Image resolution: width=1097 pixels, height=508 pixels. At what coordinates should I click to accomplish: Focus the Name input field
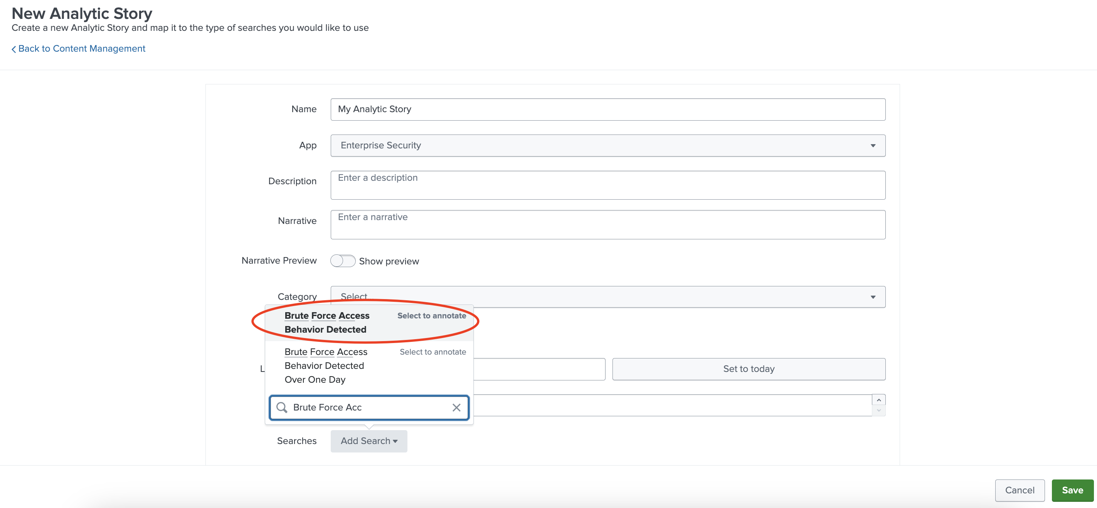click(608, 109)
